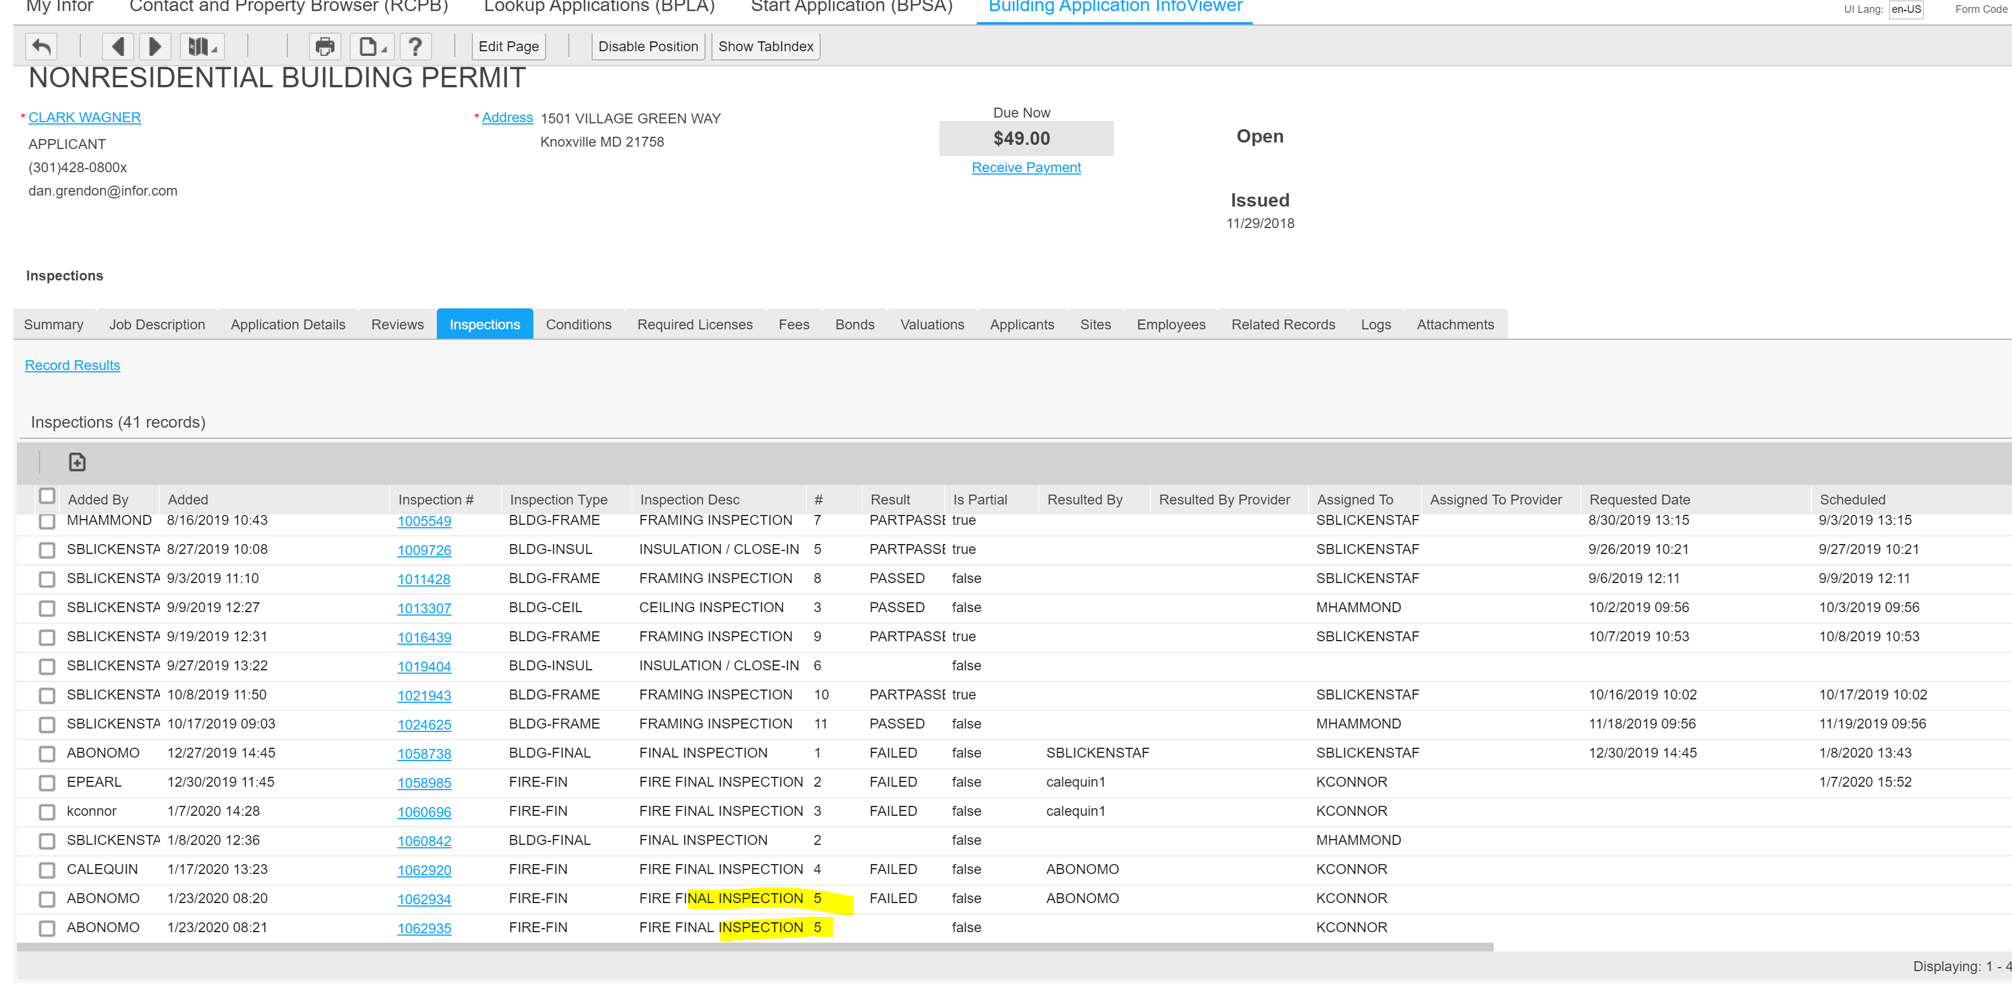
Task: Click the printer icon
Action: (x=324, y=47)
